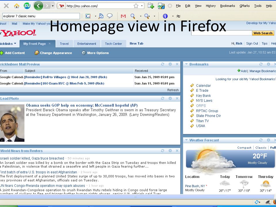
Task: Click the Sign Out link
Action: click(252, 43)
